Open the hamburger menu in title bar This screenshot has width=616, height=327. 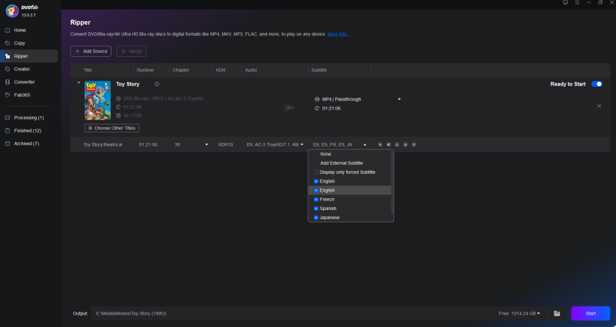pos(577,2)
